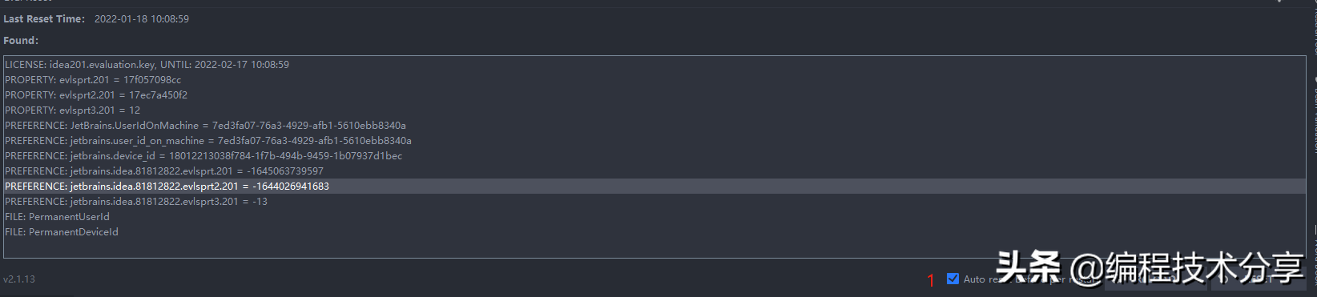The height and width of the screenshot is (297, 1317).
Task: Select the FILE: PermanentUserId entry
Action: (57, 216)
